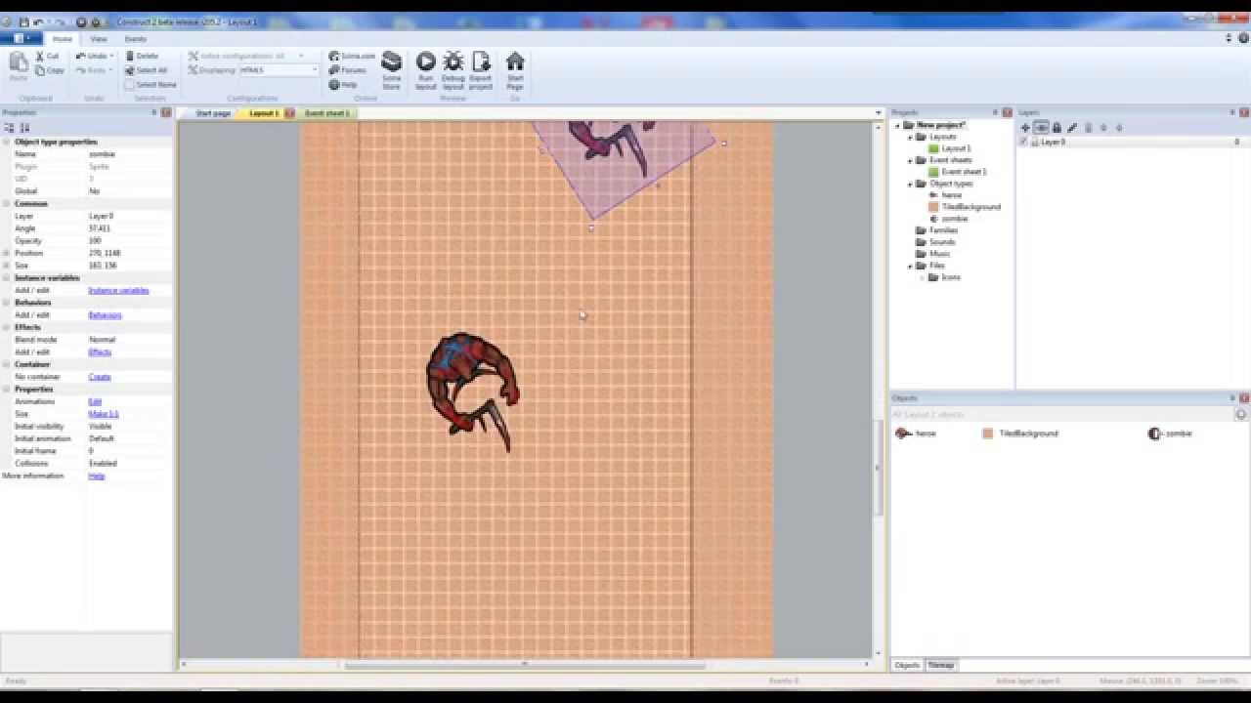The width and height of the screenshot is (1251, 703).
Task: Cut the selection with scissors icon
Action: (x=47, y=56)
